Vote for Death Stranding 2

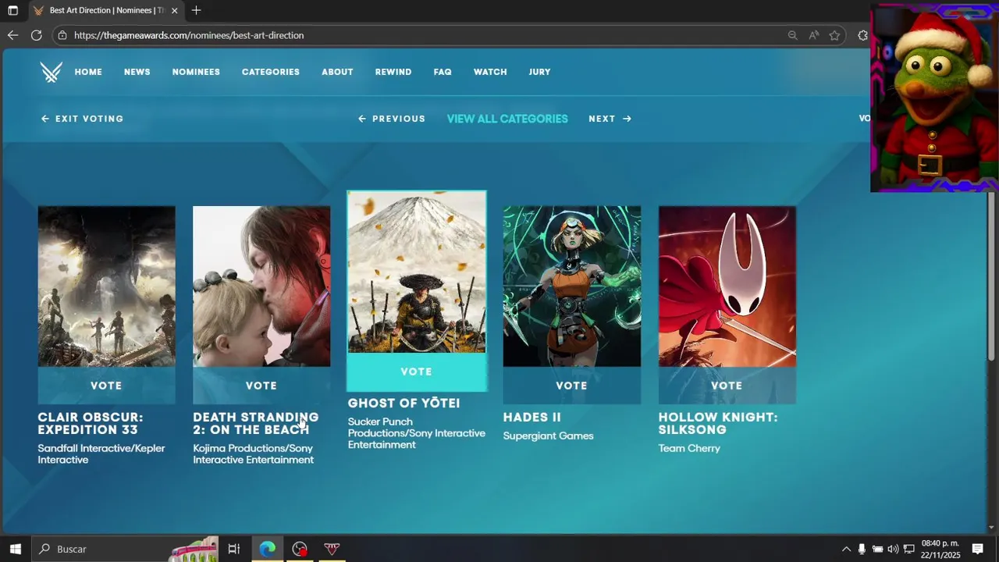(x=261, y=386)
